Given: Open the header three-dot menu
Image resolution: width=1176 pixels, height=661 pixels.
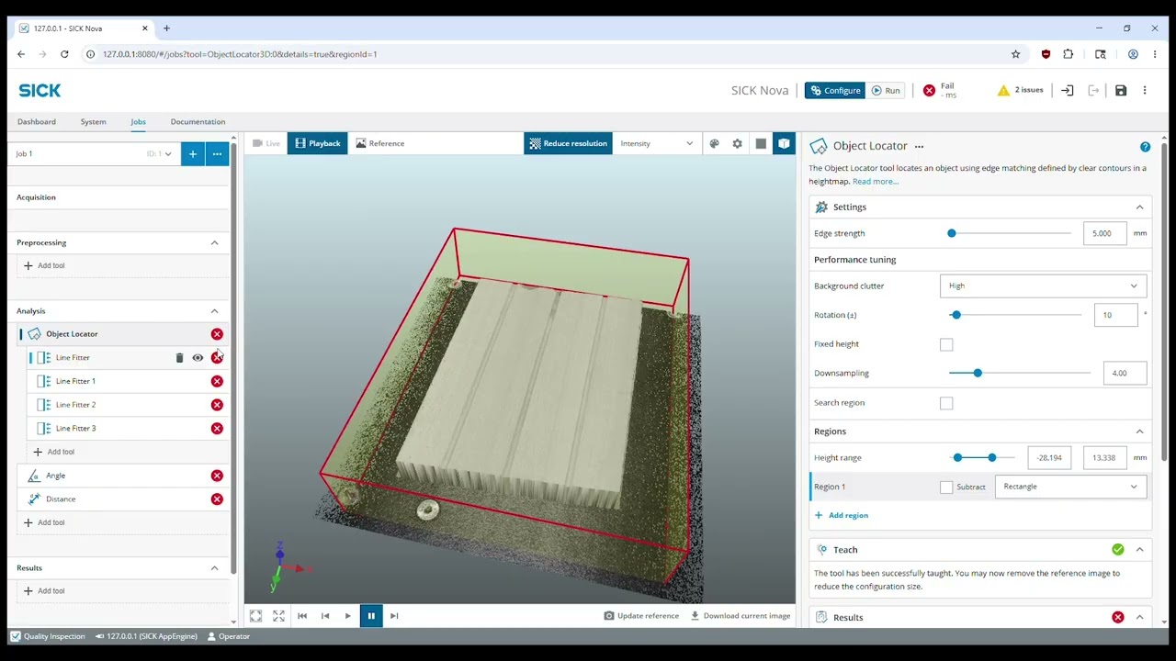Looking at the screenshot, I should (x=1145, y=90).
